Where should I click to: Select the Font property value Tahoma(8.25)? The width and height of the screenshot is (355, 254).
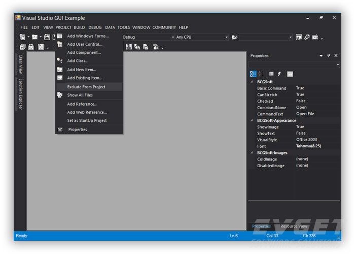308,146
